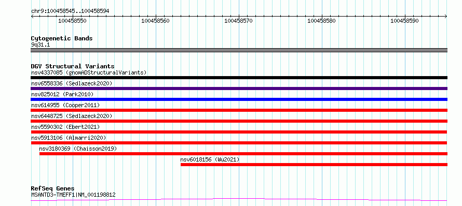462x206 pixels.
Task: Click the magenta MSANTD3-TMEFF1 gene line
Action: [x=239, y=200]
